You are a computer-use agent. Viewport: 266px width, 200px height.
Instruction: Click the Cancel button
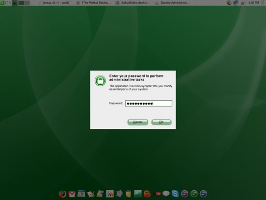tap(137, 122)
